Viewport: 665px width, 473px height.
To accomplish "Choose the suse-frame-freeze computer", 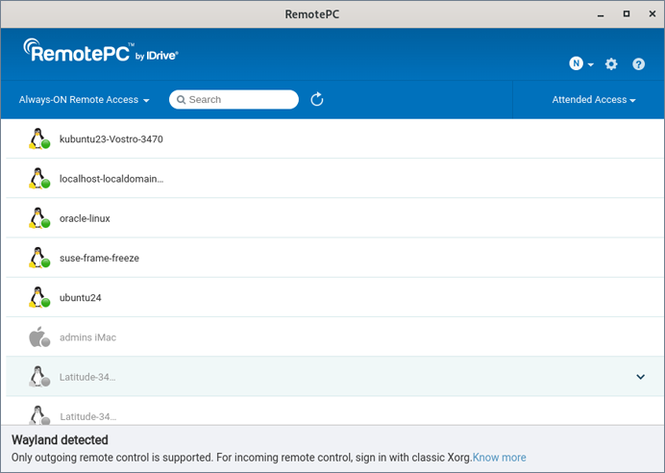I will pyautogui.click(x=99, y=258).
